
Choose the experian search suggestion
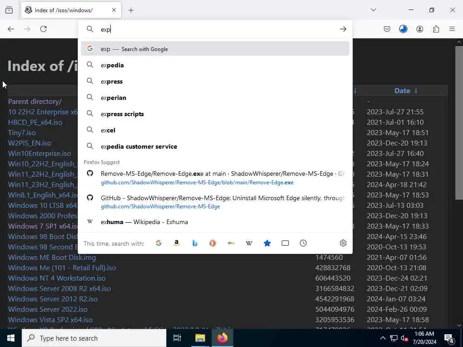pyautogui.click(x=215, y=98)
